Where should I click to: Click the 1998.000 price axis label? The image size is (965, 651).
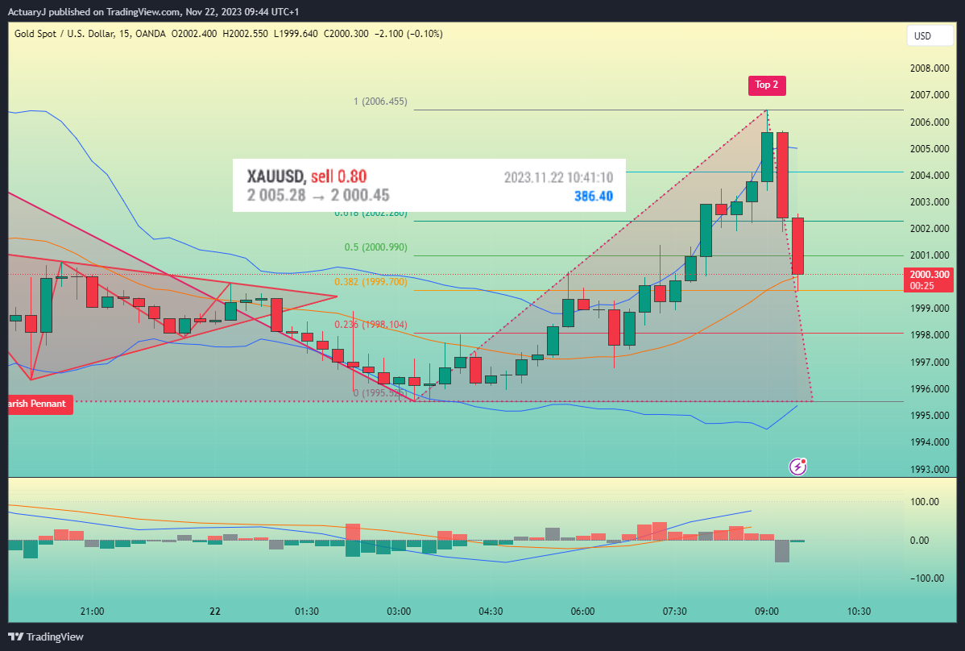[x=930, y=335]
